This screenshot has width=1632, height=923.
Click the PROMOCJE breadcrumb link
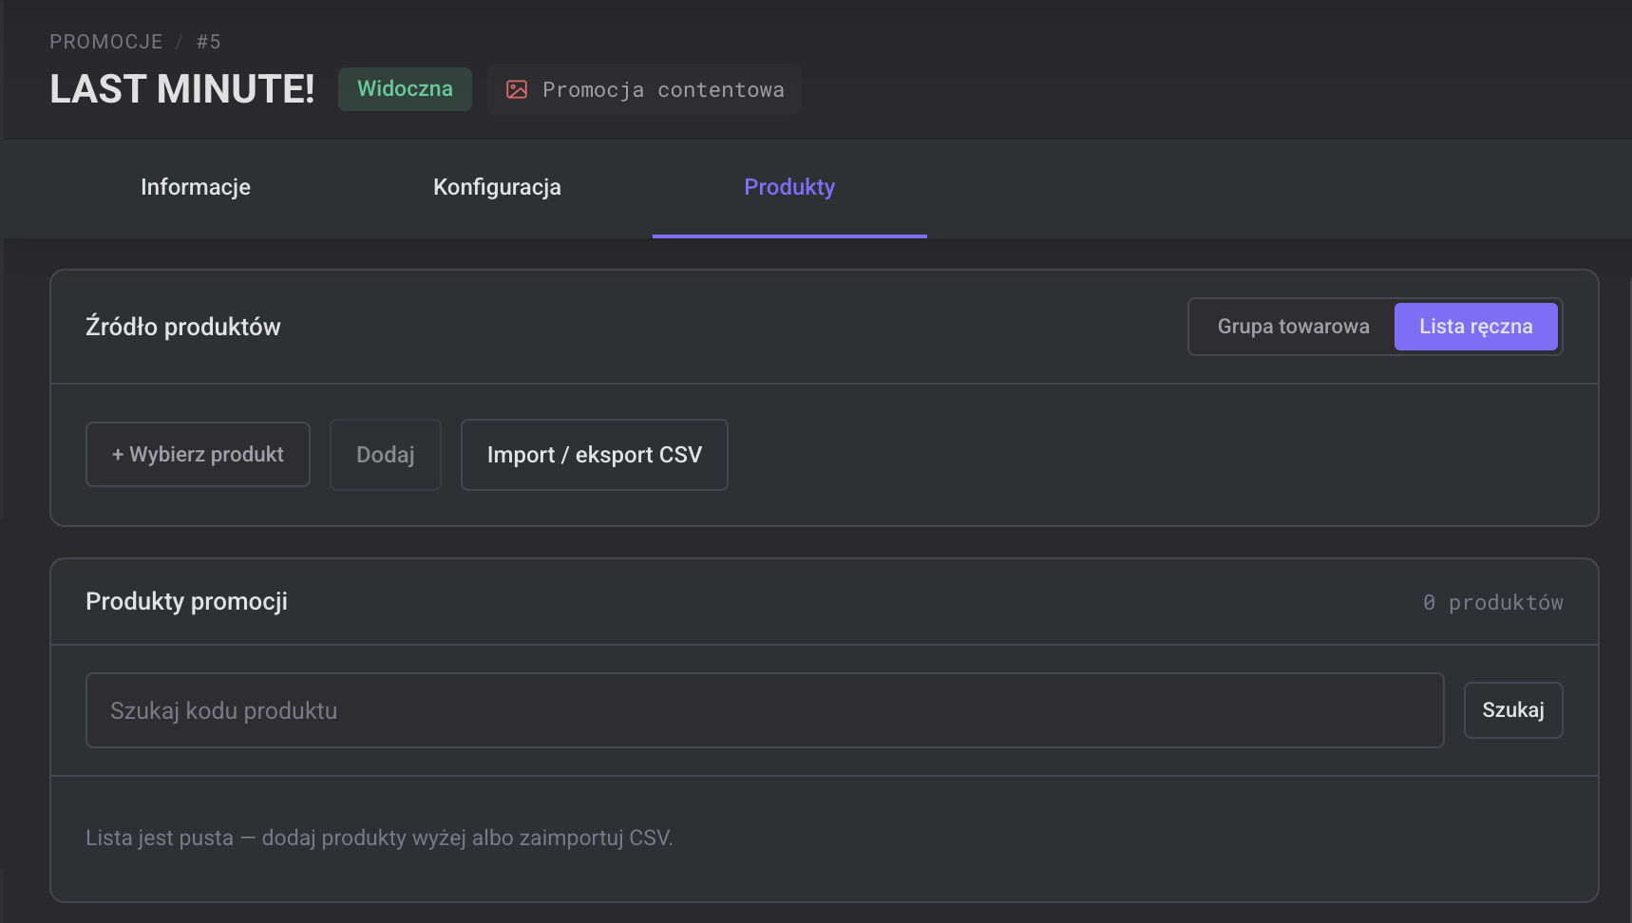106,42
